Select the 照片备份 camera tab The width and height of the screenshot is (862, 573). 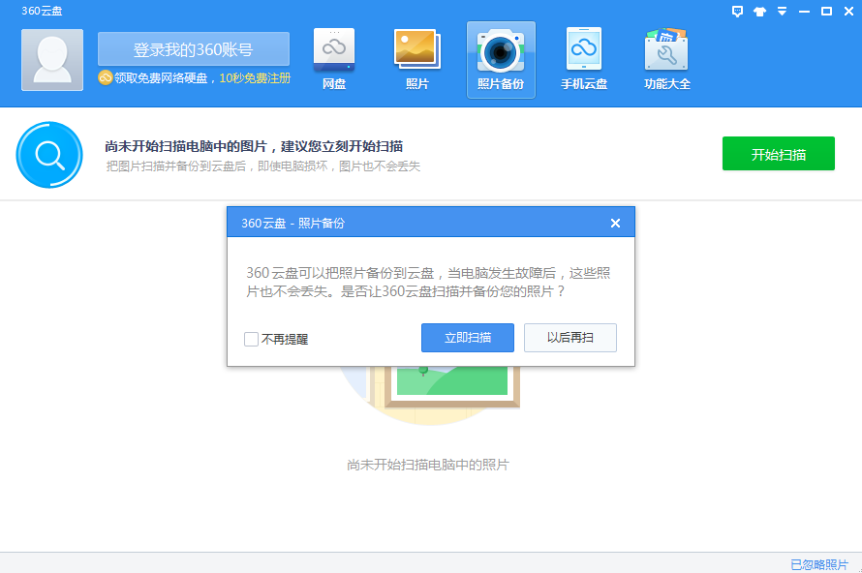[x=501, y=60]
